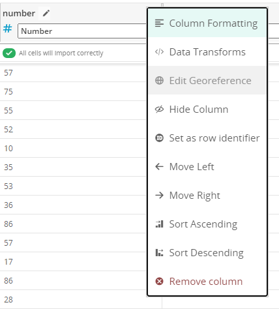
Task: Click the Sort Descending bars icon
Action: (x=159, y=252)
